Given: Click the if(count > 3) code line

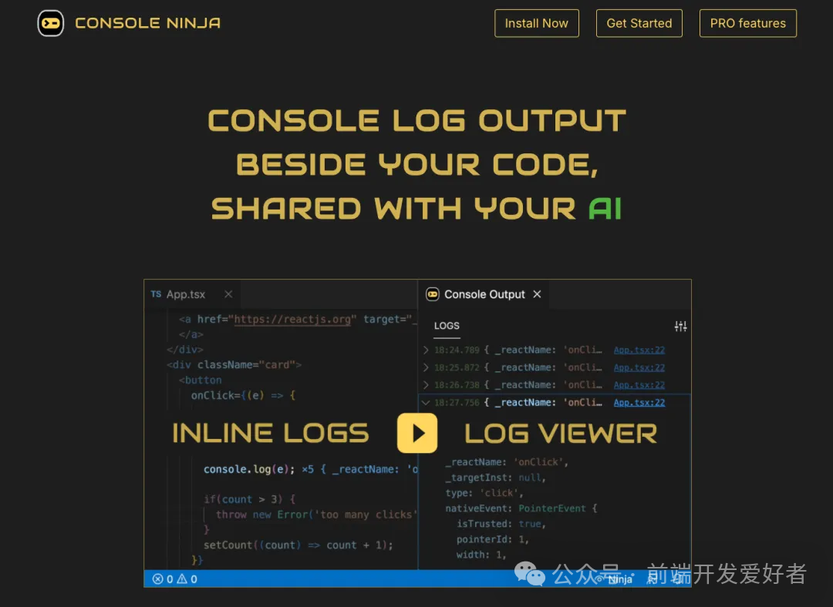Looking at the screenshot, I should (x=250, y=499).
